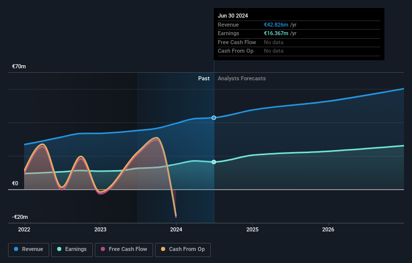
Task: Click the 2026 x-axis label
Action: coord(328,229)
